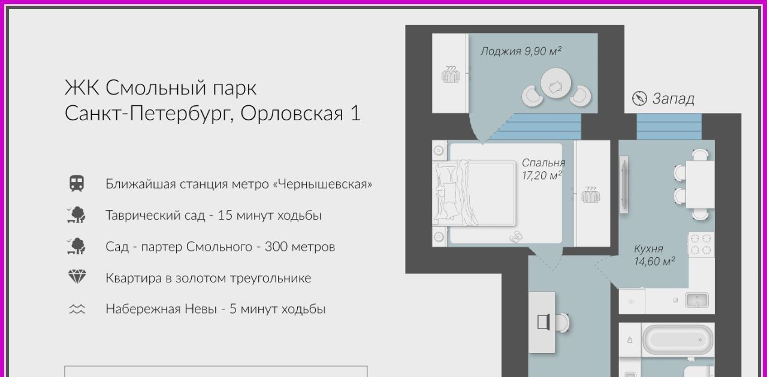
Task: Click the title ЖК Смольный парк
Action: pos(161,88)
